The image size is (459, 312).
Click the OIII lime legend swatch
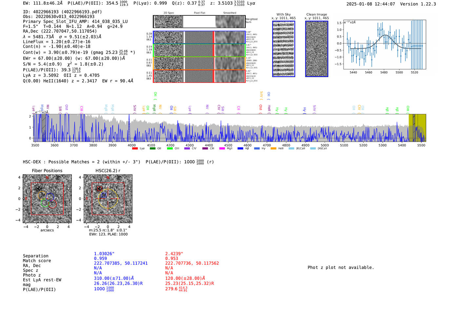coord(170,149)
